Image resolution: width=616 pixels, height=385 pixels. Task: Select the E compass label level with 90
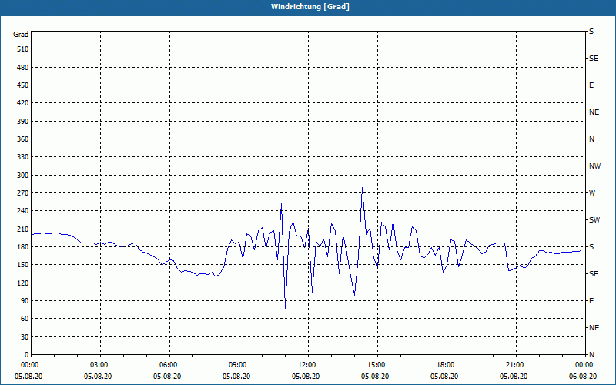click(x=591, y=301)
